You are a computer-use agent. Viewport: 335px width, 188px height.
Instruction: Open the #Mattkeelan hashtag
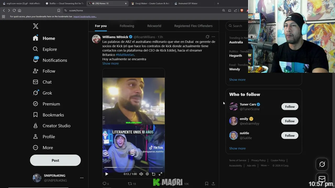tap(125, 55)
